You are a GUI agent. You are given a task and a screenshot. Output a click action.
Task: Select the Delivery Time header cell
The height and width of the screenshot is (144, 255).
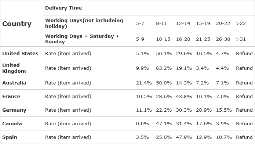[x=149, y=8]
